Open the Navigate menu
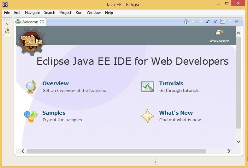 [32, 13]
